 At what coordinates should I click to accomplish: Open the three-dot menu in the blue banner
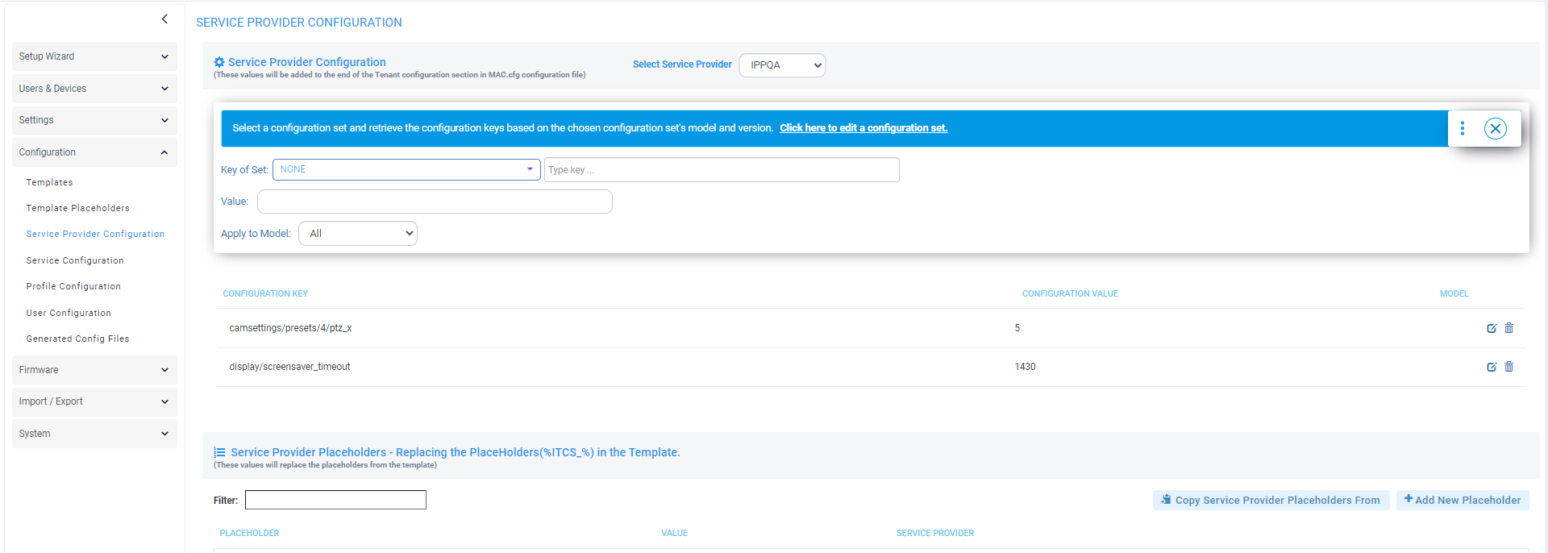coord(1463,128)
